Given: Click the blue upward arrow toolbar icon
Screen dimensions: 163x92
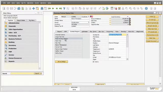Looking at the screenshot, I should (33, 8).
